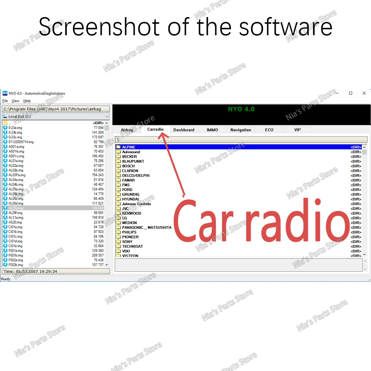Click the GRUNDIG folder icon
Viewport: 371px width, 371px height.
(119, 194)
